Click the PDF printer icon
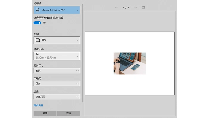 (38, 10)
